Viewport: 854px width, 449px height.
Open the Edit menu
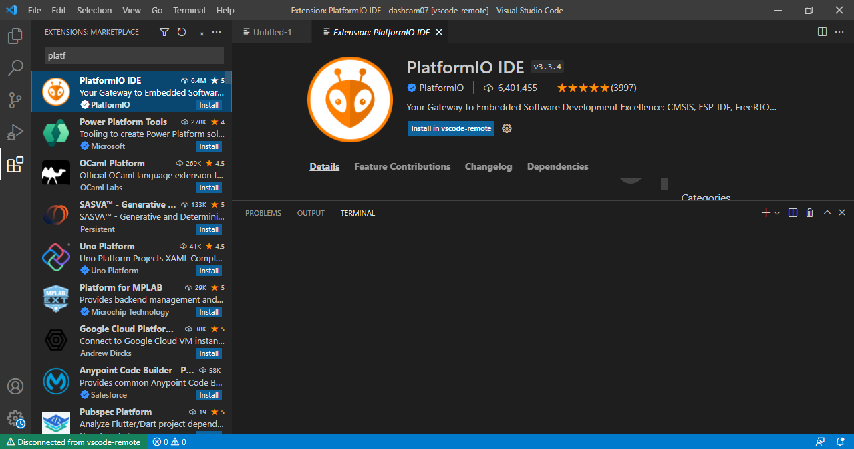pyautogui.click(x=59, y=10)
